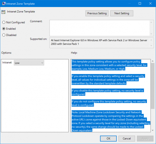Image resolution: width=156 pixels, height=144 pixels.
Task: Go to Next Setting
Action: tap(121, 13)
